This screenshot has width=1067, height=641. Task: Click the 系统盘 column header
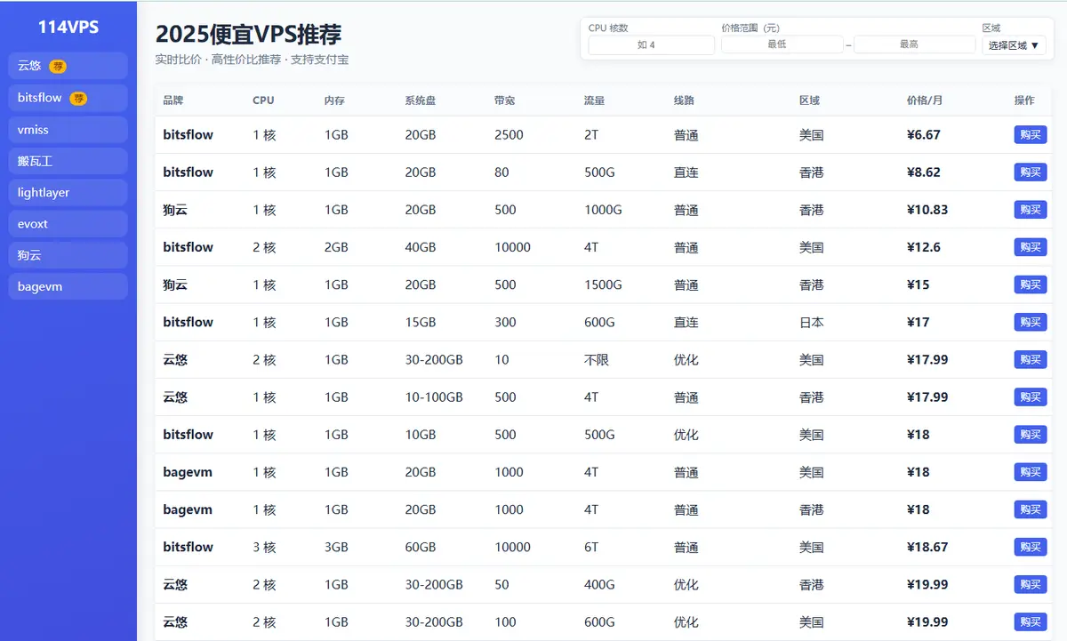click(x=421, y=100)
